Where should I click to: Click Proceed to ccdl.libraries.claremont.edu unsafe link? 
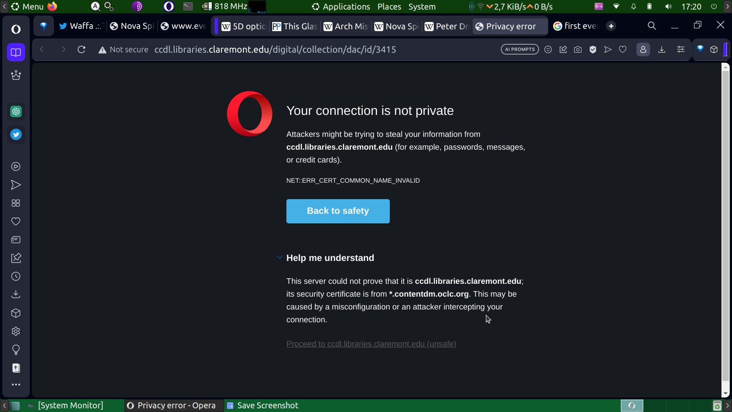click(x=371, y=344)
